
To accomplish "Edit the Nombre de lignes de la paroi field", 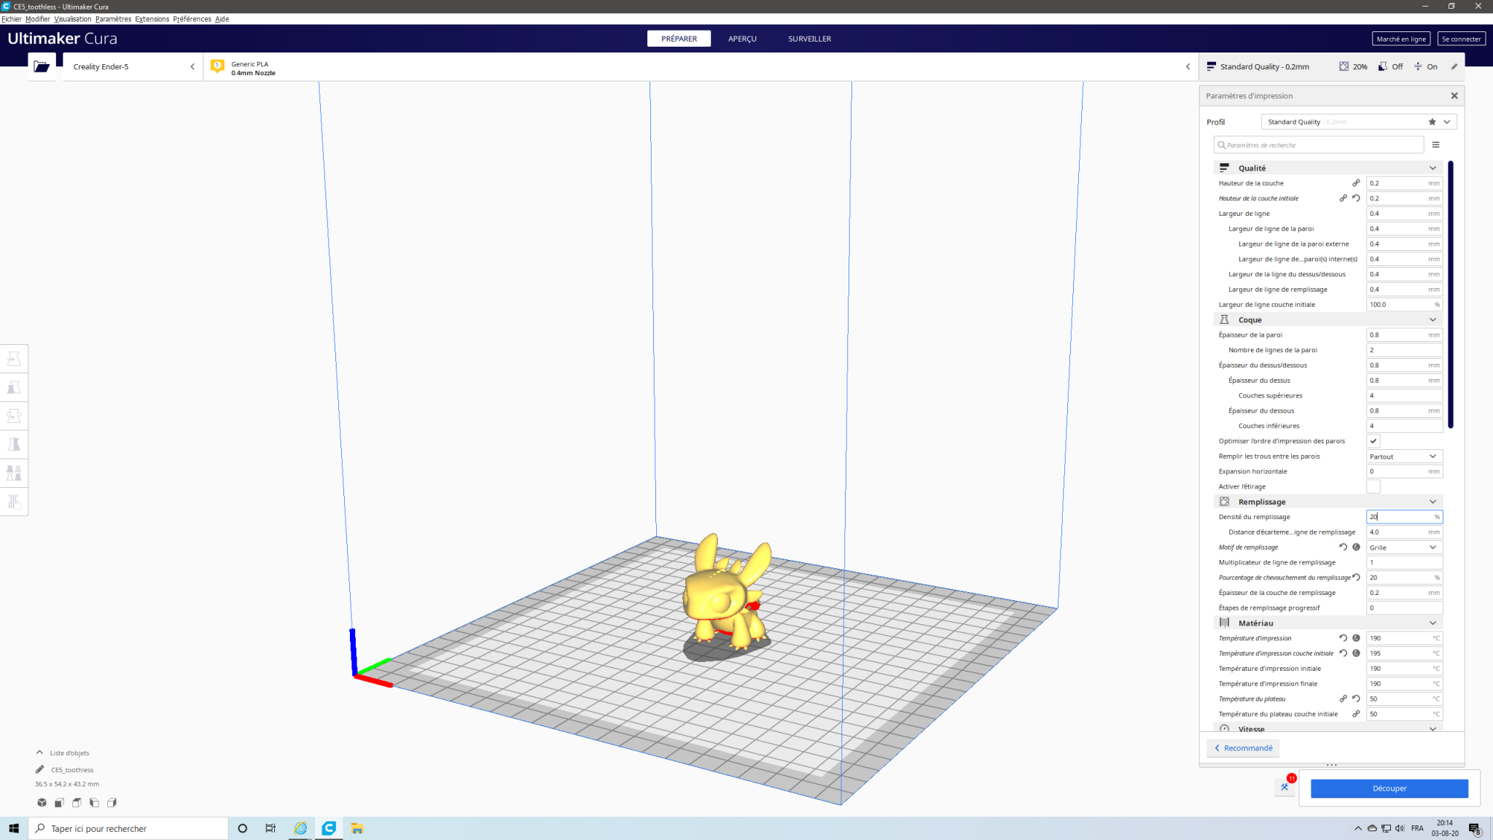I will point(1404,350).
